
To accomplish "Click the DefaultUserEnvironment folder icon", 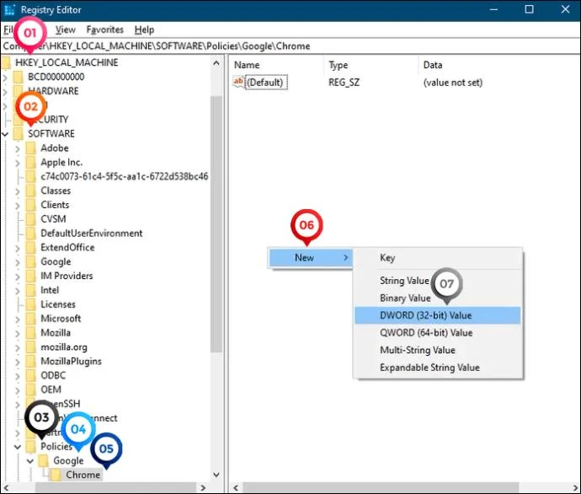I will (31, 234).
